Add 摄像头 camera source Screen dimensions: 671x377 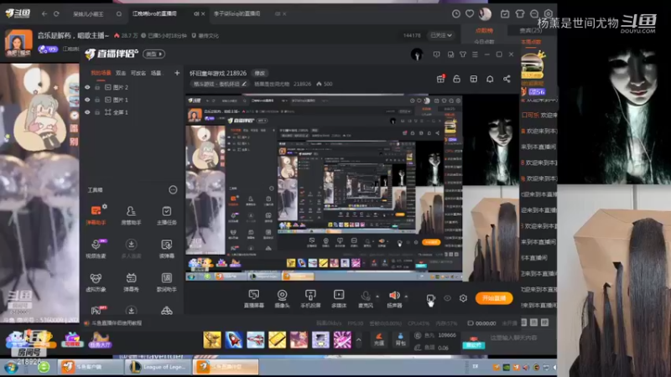282,298
